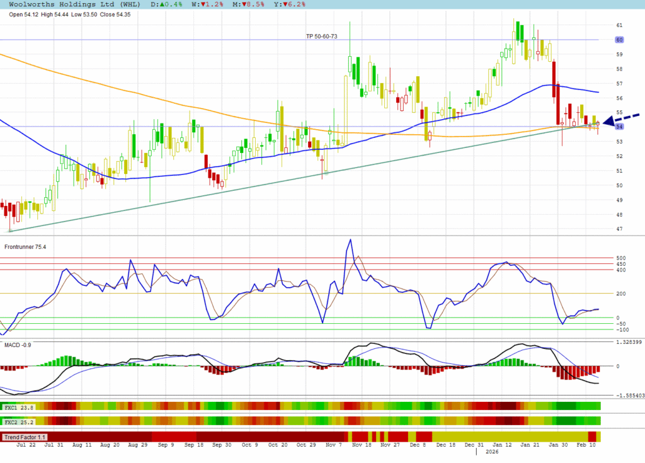Click the highlighted 60 price level tag
Viewport: 645px width, 463px height.
tap(619, 40)
